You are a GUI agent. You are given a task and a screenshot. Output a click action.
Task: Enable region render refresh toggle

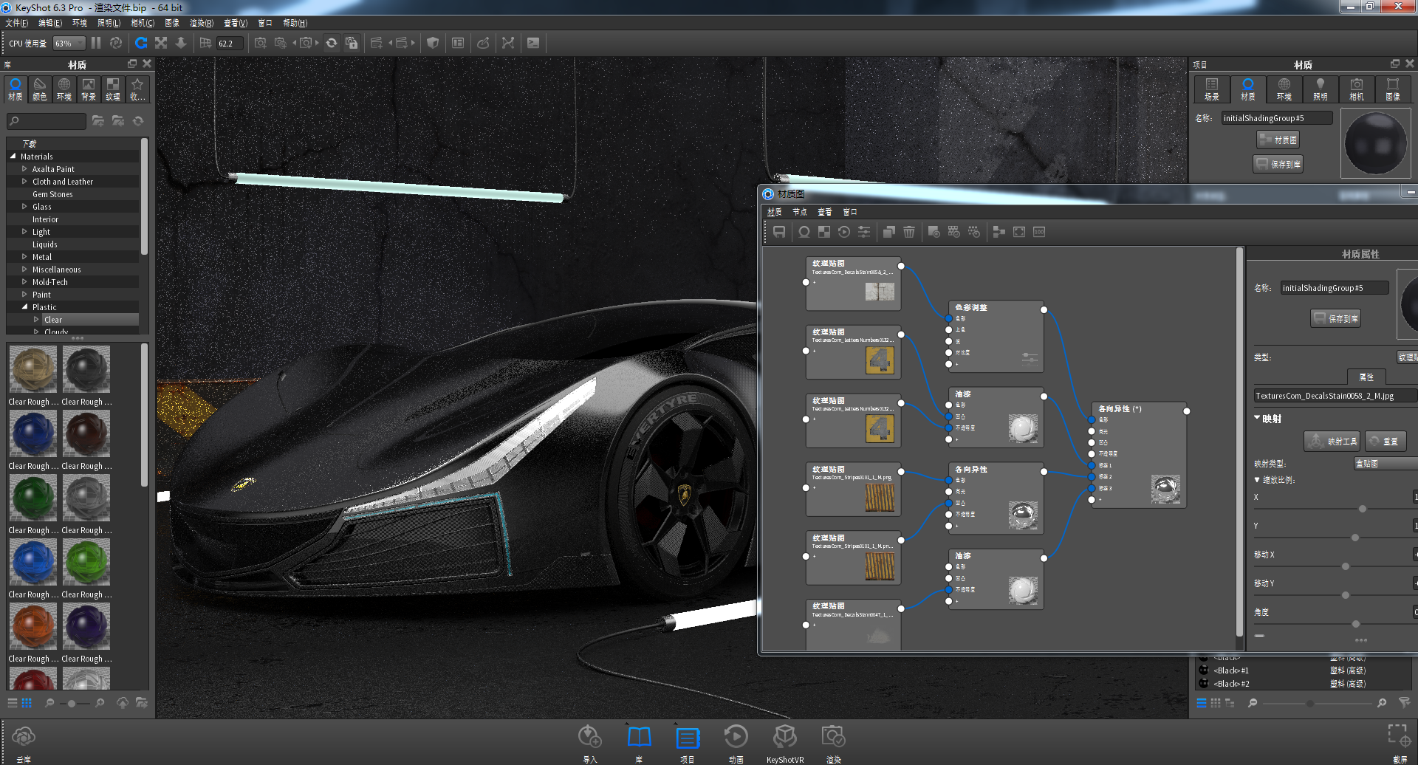tap(332, 43)
